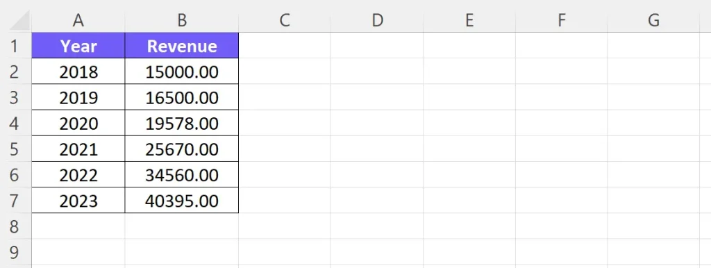The width and height of the screenshot is (711, 268).
Task: Select the cell with 19578.00
Action: [182, 123]
